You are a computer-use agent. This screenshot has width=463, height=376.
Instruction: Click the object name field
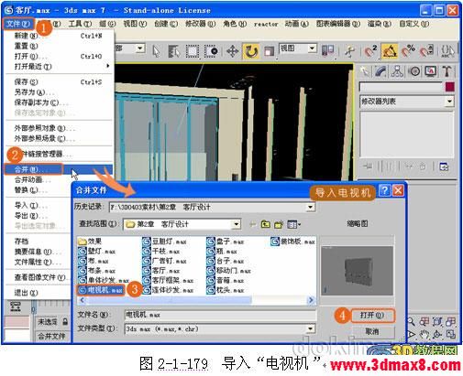click(x=401, y=87)
